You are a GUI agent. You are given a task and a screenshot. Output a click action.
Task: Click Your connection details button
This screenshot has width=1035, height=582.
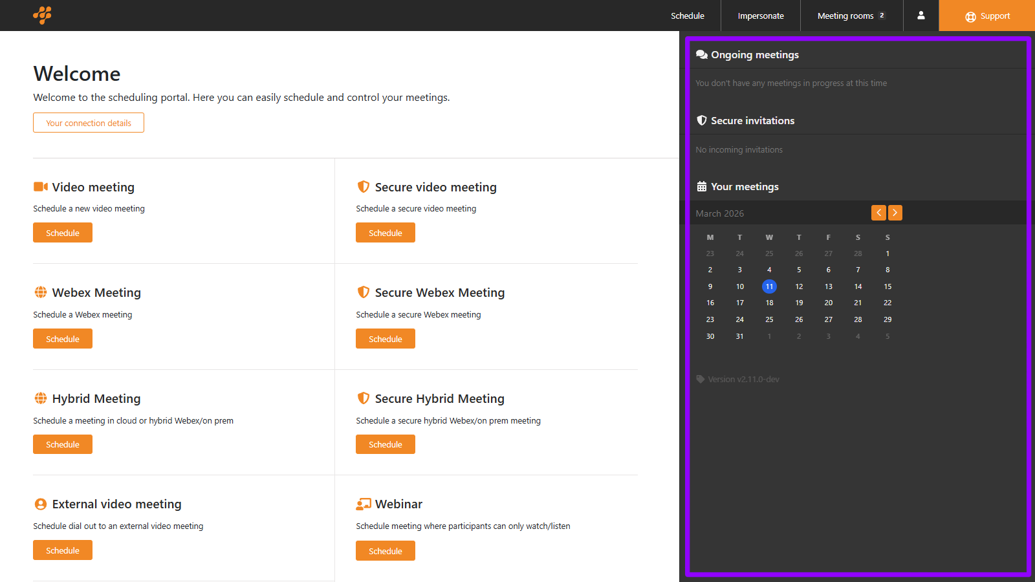point(89,123)
